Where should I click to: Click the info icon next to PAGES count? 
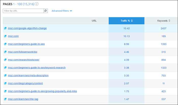pos(37,4)
